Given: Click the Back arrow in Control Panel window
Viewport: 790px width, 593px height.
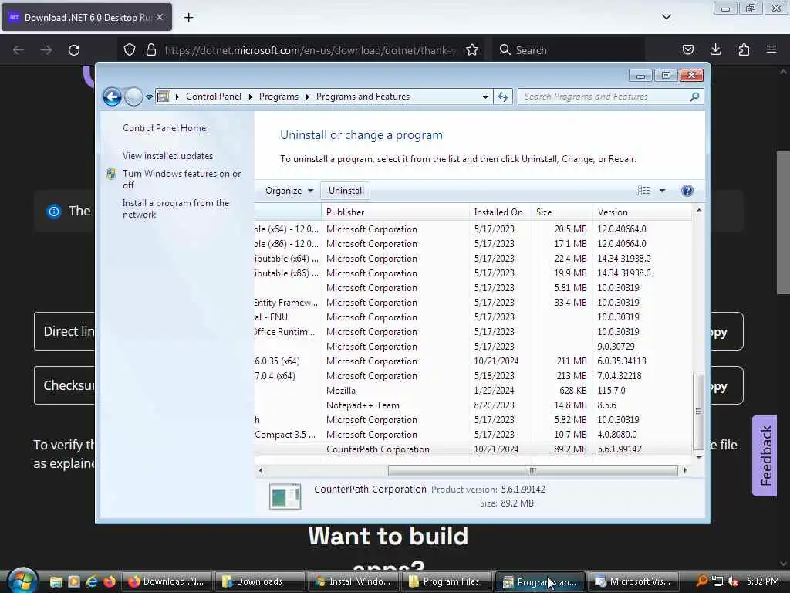Looking at the screenshot, I should (x=112, y=97).
